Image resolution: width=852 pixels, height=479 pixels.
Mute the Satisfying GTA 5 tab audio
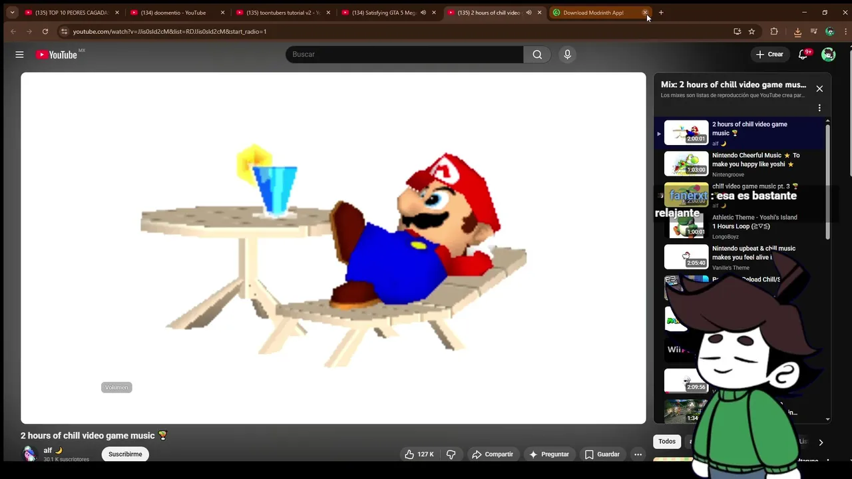point(423,13)
